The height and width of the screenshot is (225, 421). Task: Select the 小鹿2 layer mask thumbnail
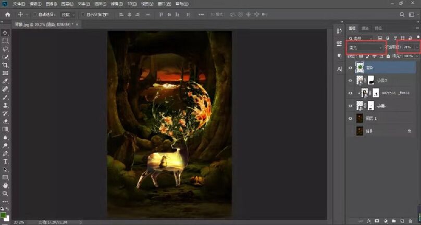tap(371, 80)
